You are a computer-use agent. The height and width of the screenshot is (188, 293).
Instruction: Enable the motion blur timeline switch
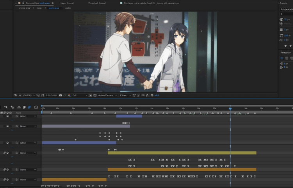pos(29,107)
